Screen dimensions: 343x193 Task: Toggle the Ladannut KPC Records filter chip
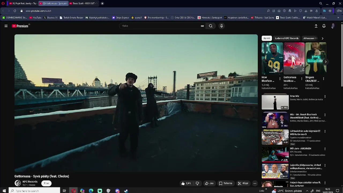287,38
